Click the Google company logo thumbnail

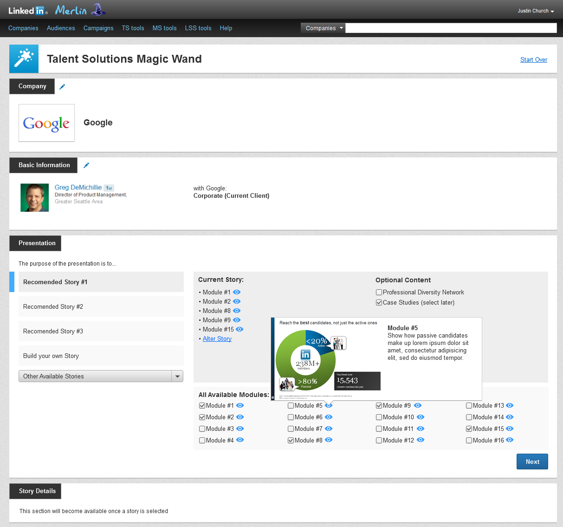pos(46,123)
